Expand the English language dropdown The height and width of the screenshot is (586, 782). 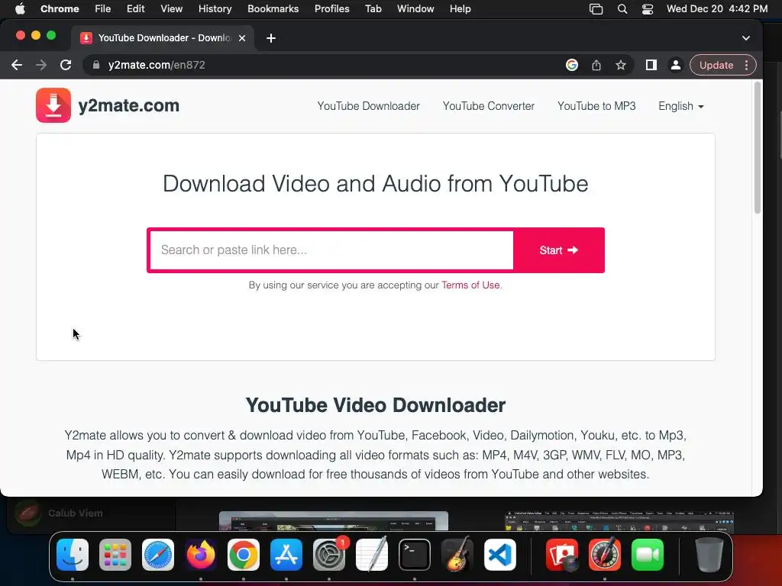pyautogui.click(x=680, y=106)
